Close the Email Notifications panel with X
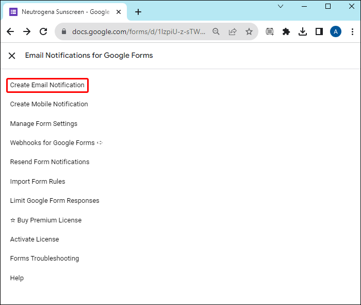361x305 pixels. click(x=12, y=56)
